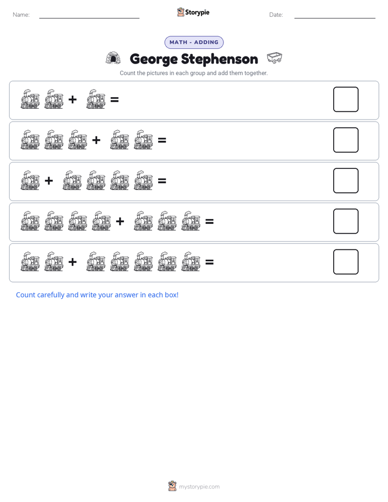Click the first train in row one
388x502 pixels.
pyautogui.click(x=30, y=99)
